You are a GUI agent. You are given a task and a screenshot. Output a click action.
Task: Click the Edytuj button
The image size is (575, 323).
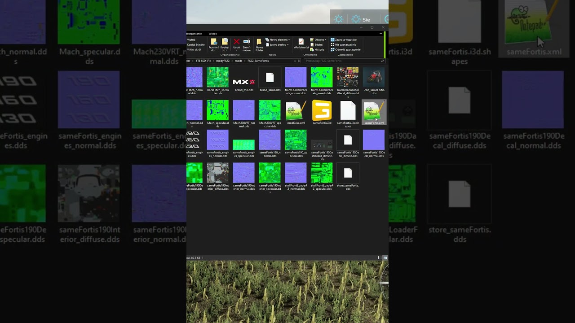click(317, 45)
